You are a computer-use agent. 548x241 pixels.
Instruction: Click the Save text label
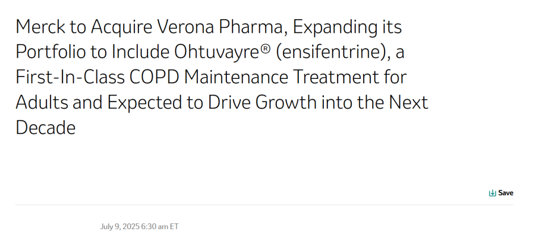tap(505, 193)
